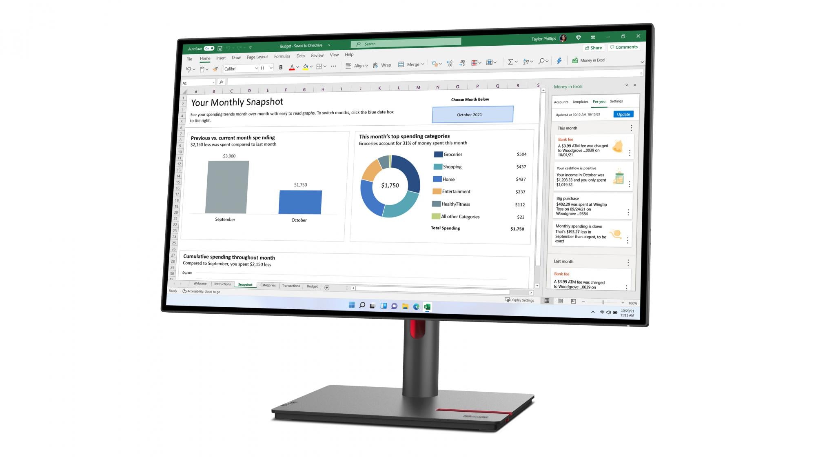The width and height of the screenshot is (816, 457).
Task: Select the Data menu
Action: coord(300,55)
